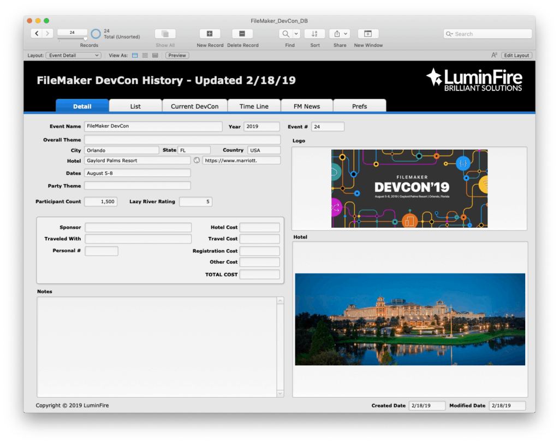Switch to the Current DevCon tab
This screenshot has height=444, width=559.
[x=195, y=105]
